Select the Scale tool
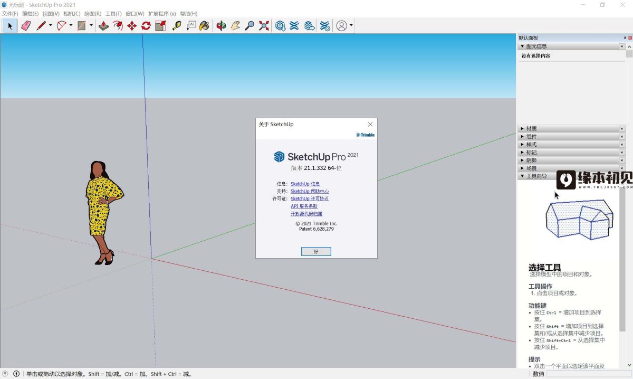The image size is (633, 379). coord(160,25)
